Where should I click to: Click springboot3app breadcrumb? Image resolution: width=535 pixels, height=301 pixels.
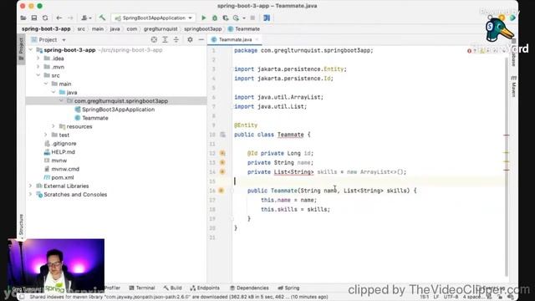[x=202, y=29]
